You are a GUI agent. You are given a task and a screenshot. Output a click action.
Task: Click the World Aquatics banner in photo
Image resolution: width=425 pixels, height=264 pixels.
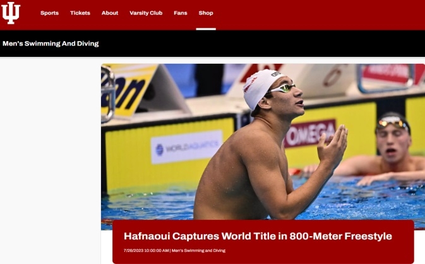point(186,147)
